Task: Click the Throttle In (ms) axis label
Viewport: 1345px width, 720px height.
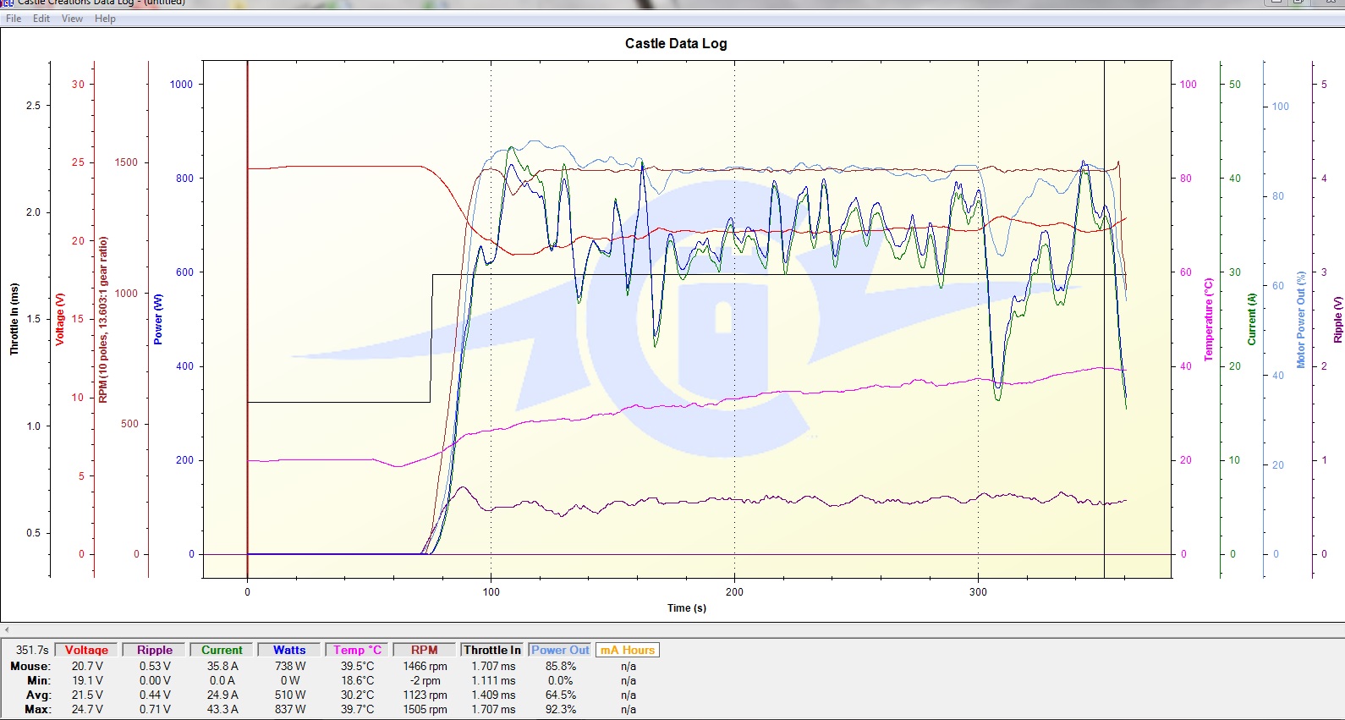Action: click(x=14, y=319)
